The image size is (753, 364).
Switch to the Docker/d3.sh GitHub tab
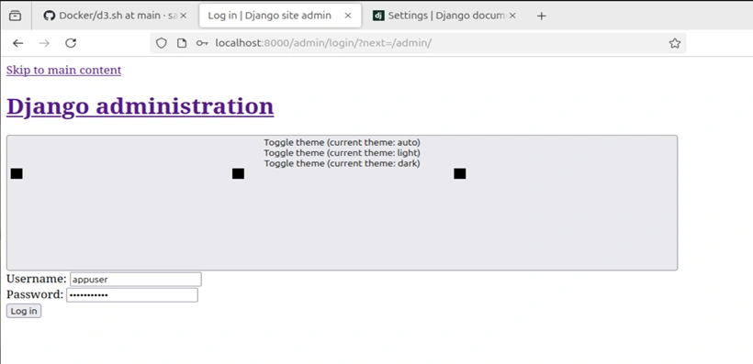click(116, 16)
